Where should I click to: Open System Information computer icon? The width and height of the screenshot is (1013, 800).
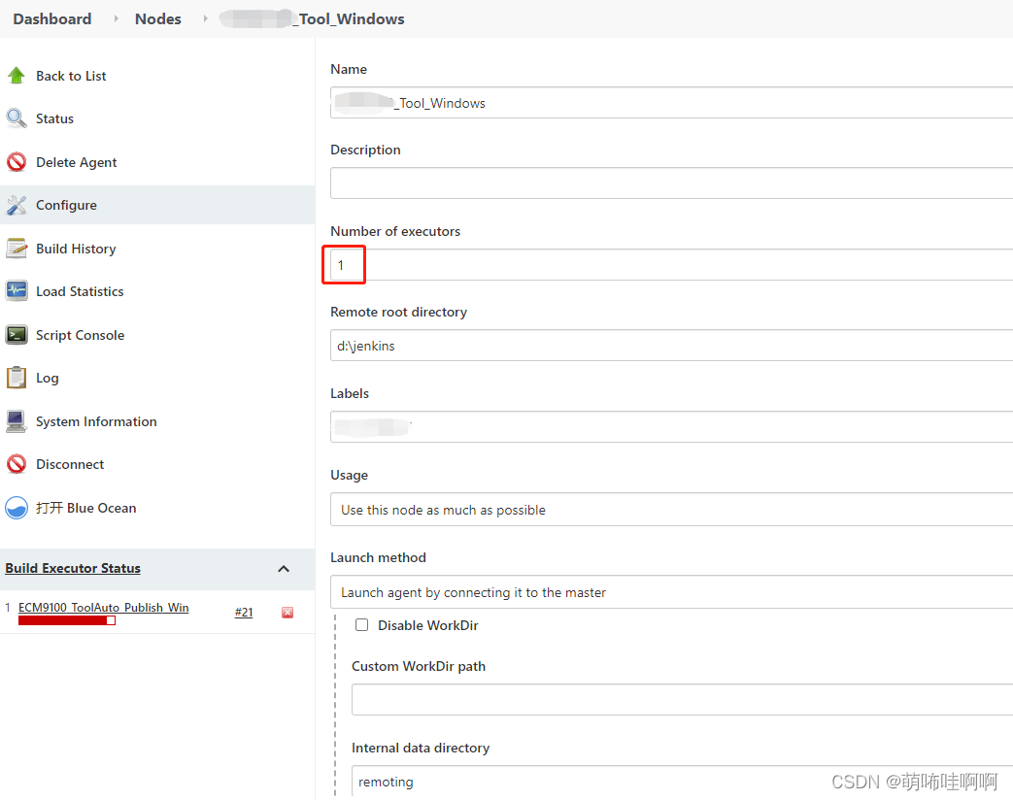pos(17,421)
